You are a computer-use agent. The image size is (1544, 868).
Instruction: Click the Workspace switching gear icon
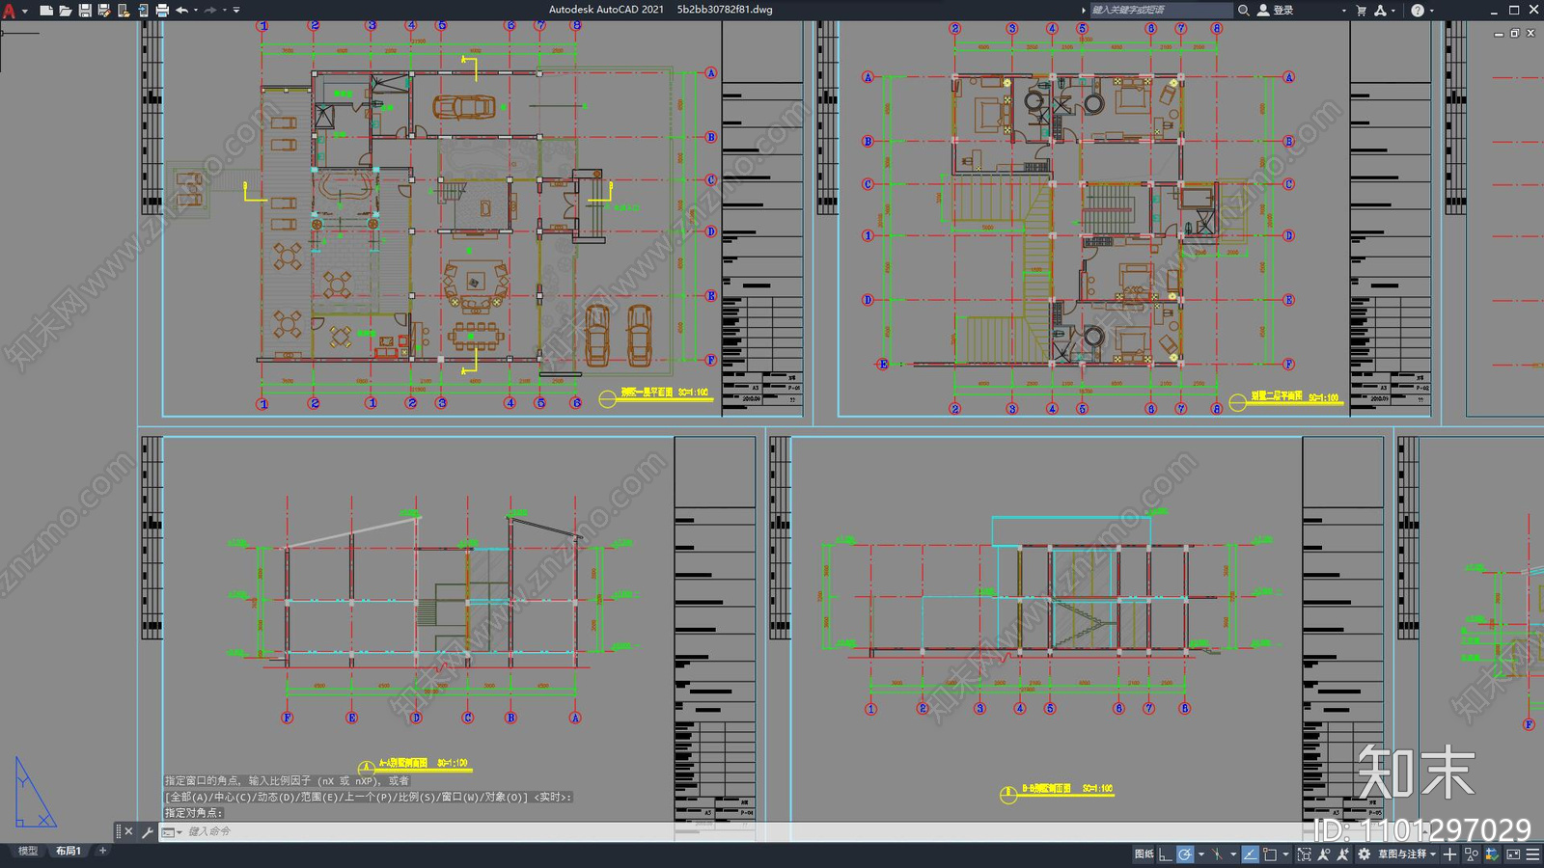click(x=1364, y=854)
